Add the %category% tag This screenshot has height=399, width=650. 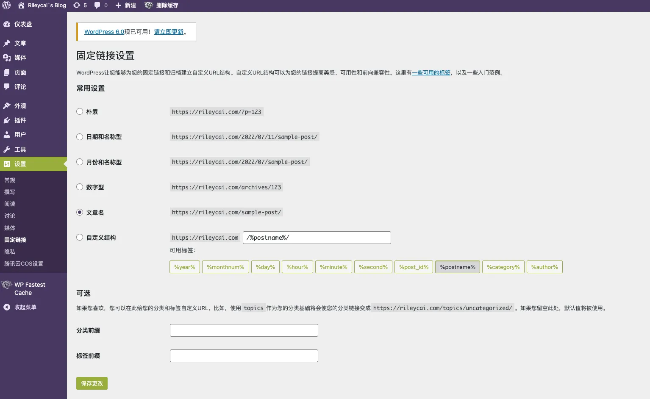tap(503, 267)
